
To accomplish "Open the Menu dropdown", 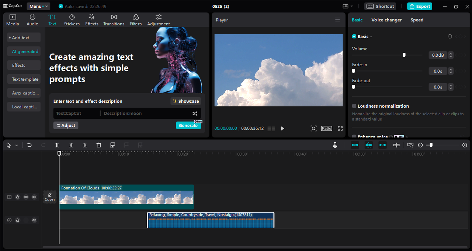I will (x=38, y=6).
